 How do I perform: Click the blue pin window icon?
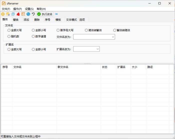coord(56,14)
